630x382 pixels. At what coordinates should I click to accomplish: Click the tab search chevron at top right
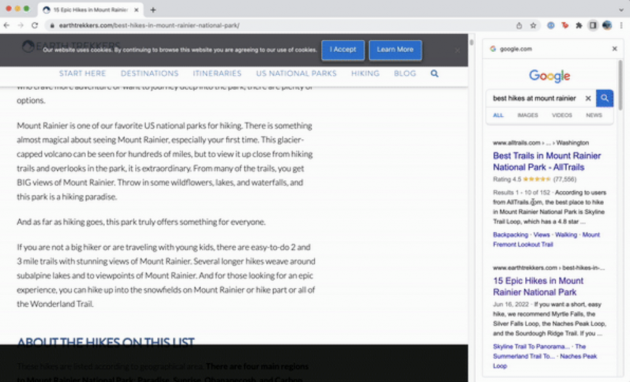click(x=621, y=10)
